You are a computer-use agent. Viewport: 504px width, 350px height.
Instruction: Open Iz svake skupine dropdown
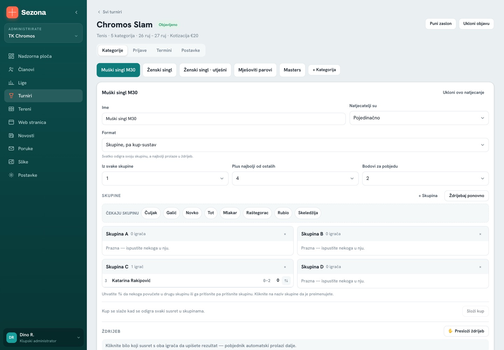pos(165,178)
